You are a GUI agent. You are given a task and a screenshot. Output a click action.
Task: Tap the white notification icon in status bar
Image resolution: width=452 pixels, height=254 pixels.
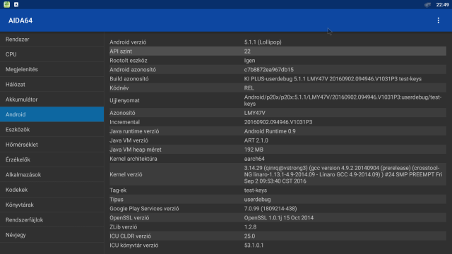[x=16, y=4]
